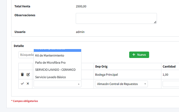Edit the Bodega Principal row
This screenshot has width=179, height=112.
coord(28,75)
